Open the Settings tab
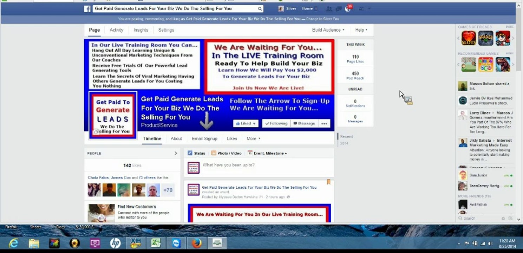The height and width of the screenshot is (253, 523). (x=166, y=30)
